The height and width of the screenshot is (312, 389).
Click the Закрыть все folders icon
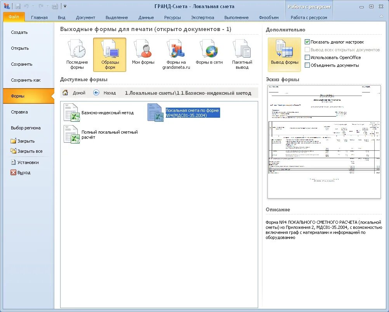click(14, 151)
